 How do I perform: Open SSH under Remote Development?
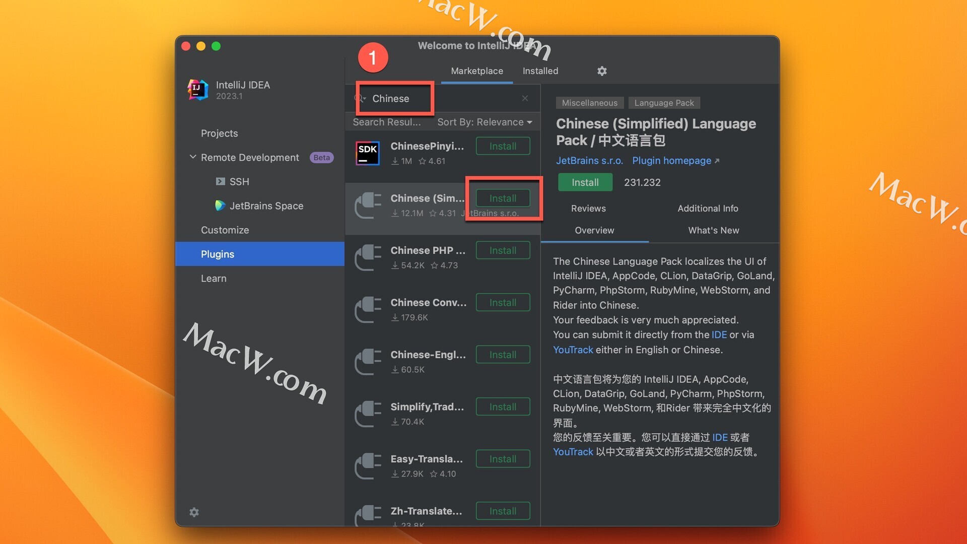click(239, 182)
